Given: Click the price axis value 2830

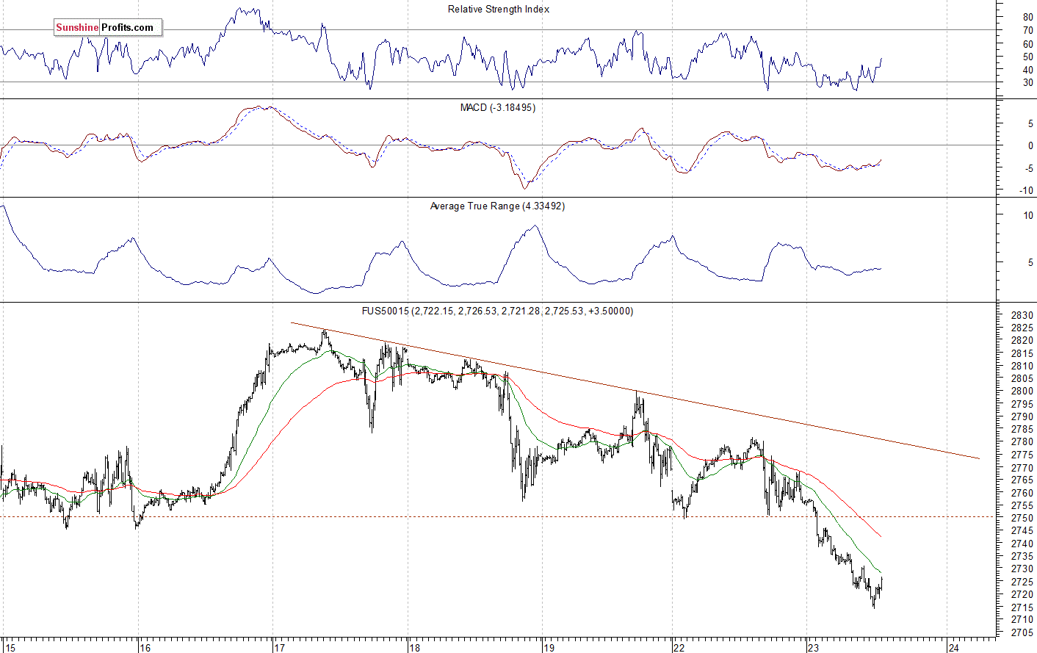Looking at the screenshot, I should [x=1022, y=315].
